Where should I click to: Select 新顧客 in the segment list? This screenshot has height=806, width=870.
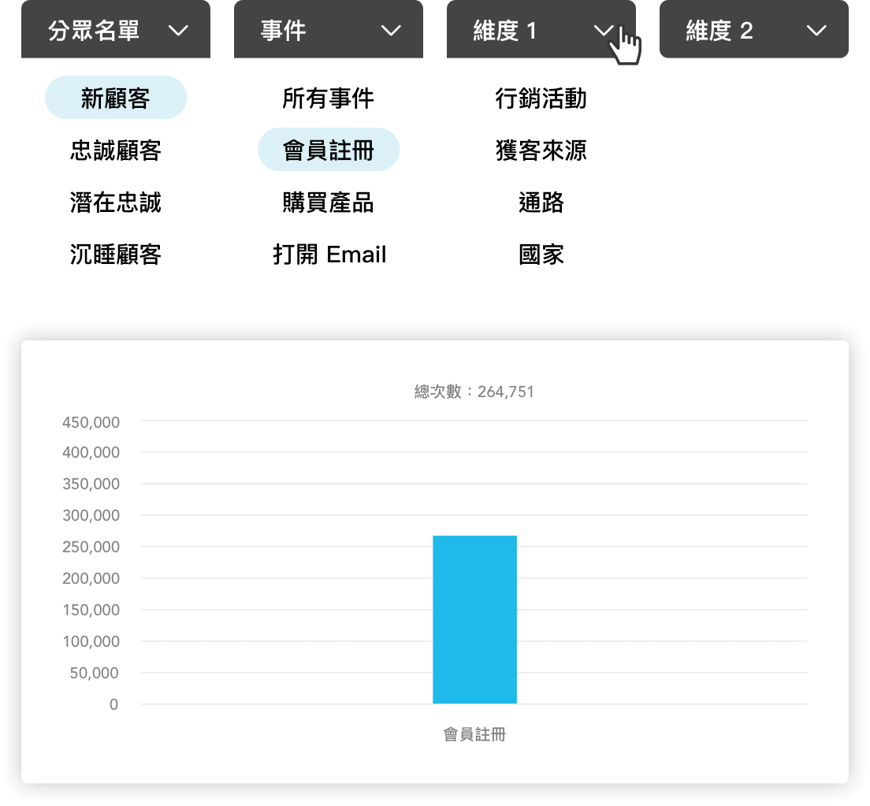116,98
